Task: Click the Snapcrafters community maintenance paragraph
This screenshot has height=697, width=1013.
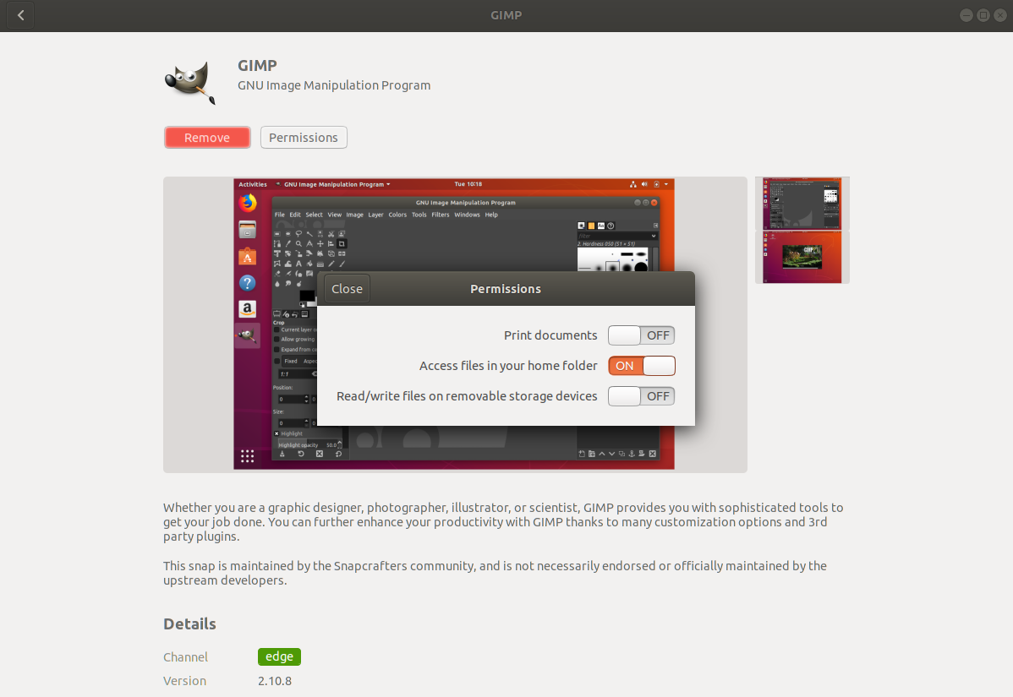Action: coord(495,573)
